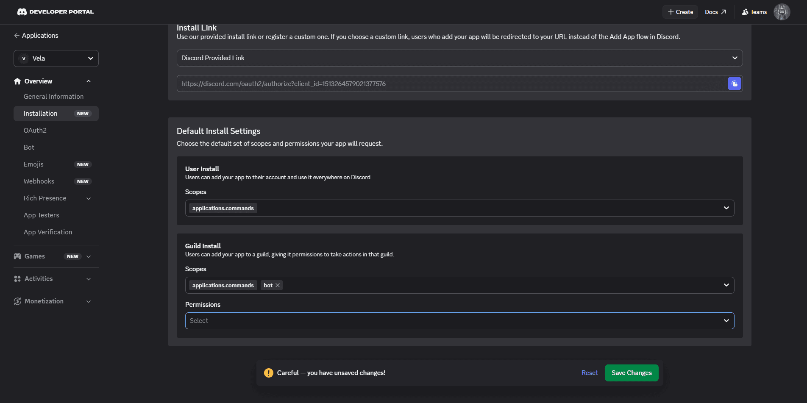Reset the unsaved changes

[x=590, y=373]
